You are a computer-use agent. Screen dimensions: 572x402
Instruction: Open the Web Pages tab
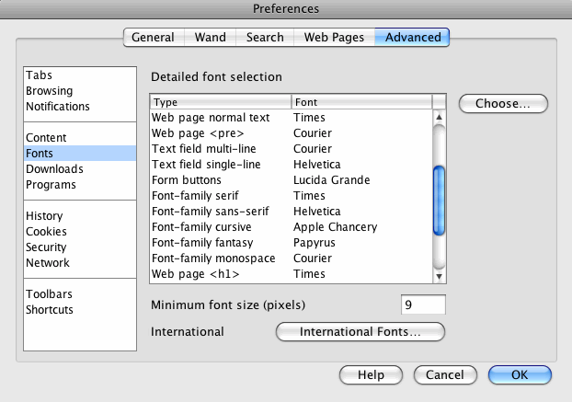334,37
